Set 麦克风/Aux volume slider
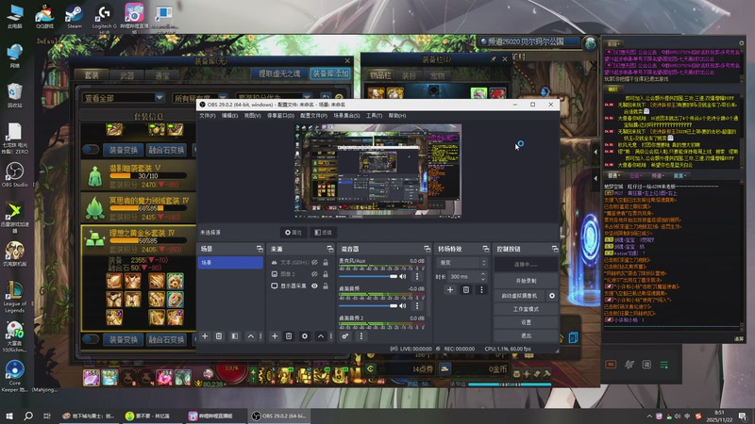Screen dimensions: 755x424 (x=368, y=276)
